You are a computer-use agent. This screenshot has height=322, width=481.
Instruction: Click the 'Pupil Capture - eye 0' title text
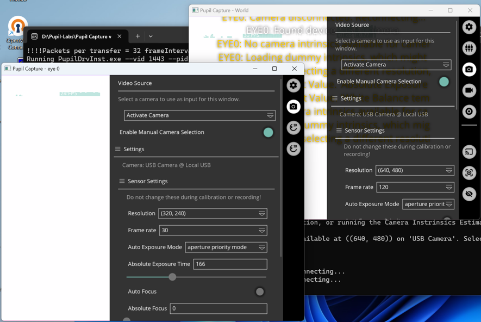coord(36,69)
